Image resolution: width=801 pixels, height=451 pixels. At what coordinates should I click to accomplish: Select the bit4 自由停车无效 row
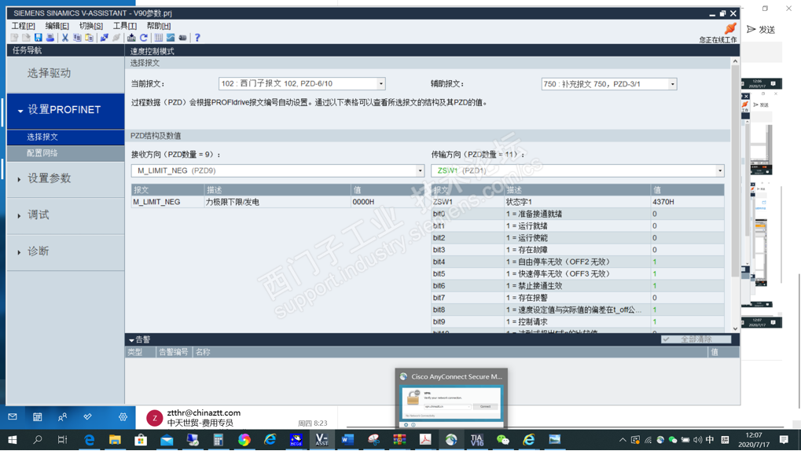578,262
